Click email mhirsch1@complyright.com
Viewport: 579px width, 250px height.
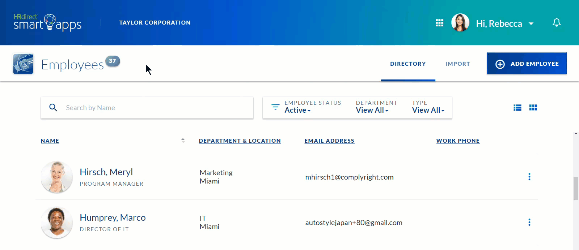[350, 177]
